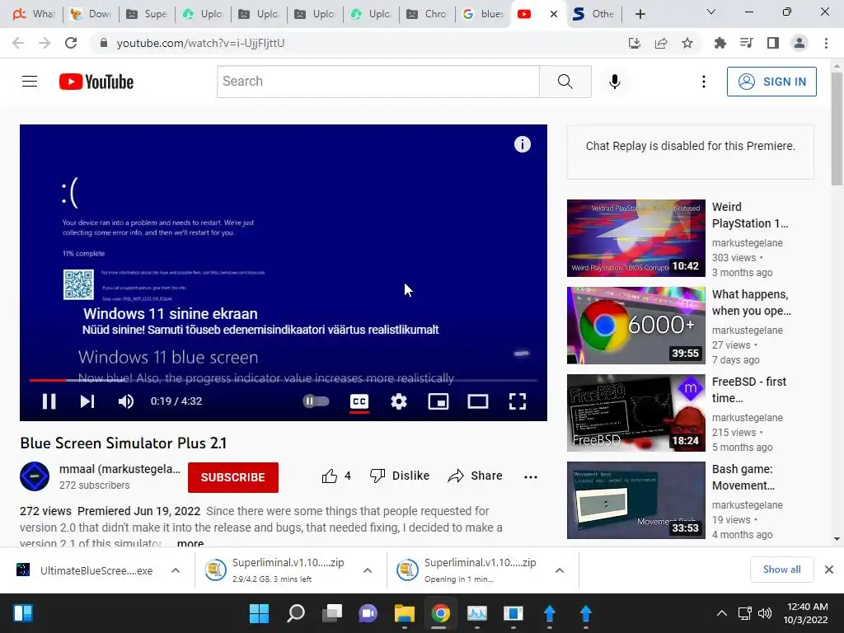Click SIGN IN button
This screenshot has width=844, height=633.
coord(771,82)
